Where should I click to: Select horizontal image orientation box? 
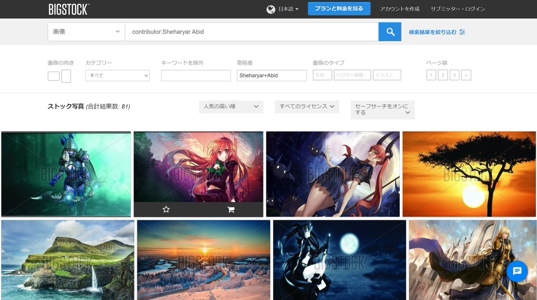pyautogui.click(x=53, y=76)
